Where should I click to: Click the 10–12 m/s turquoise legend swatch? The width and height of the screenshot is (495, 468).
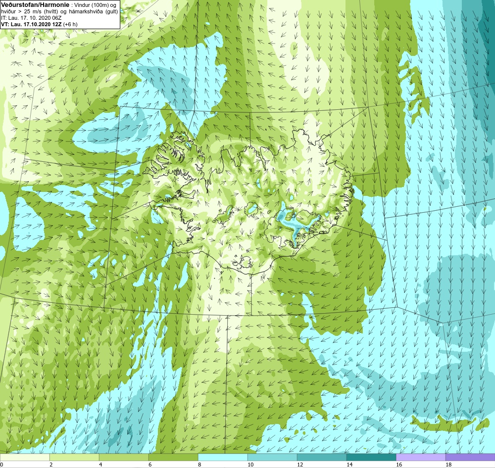[x=272, y=457]
